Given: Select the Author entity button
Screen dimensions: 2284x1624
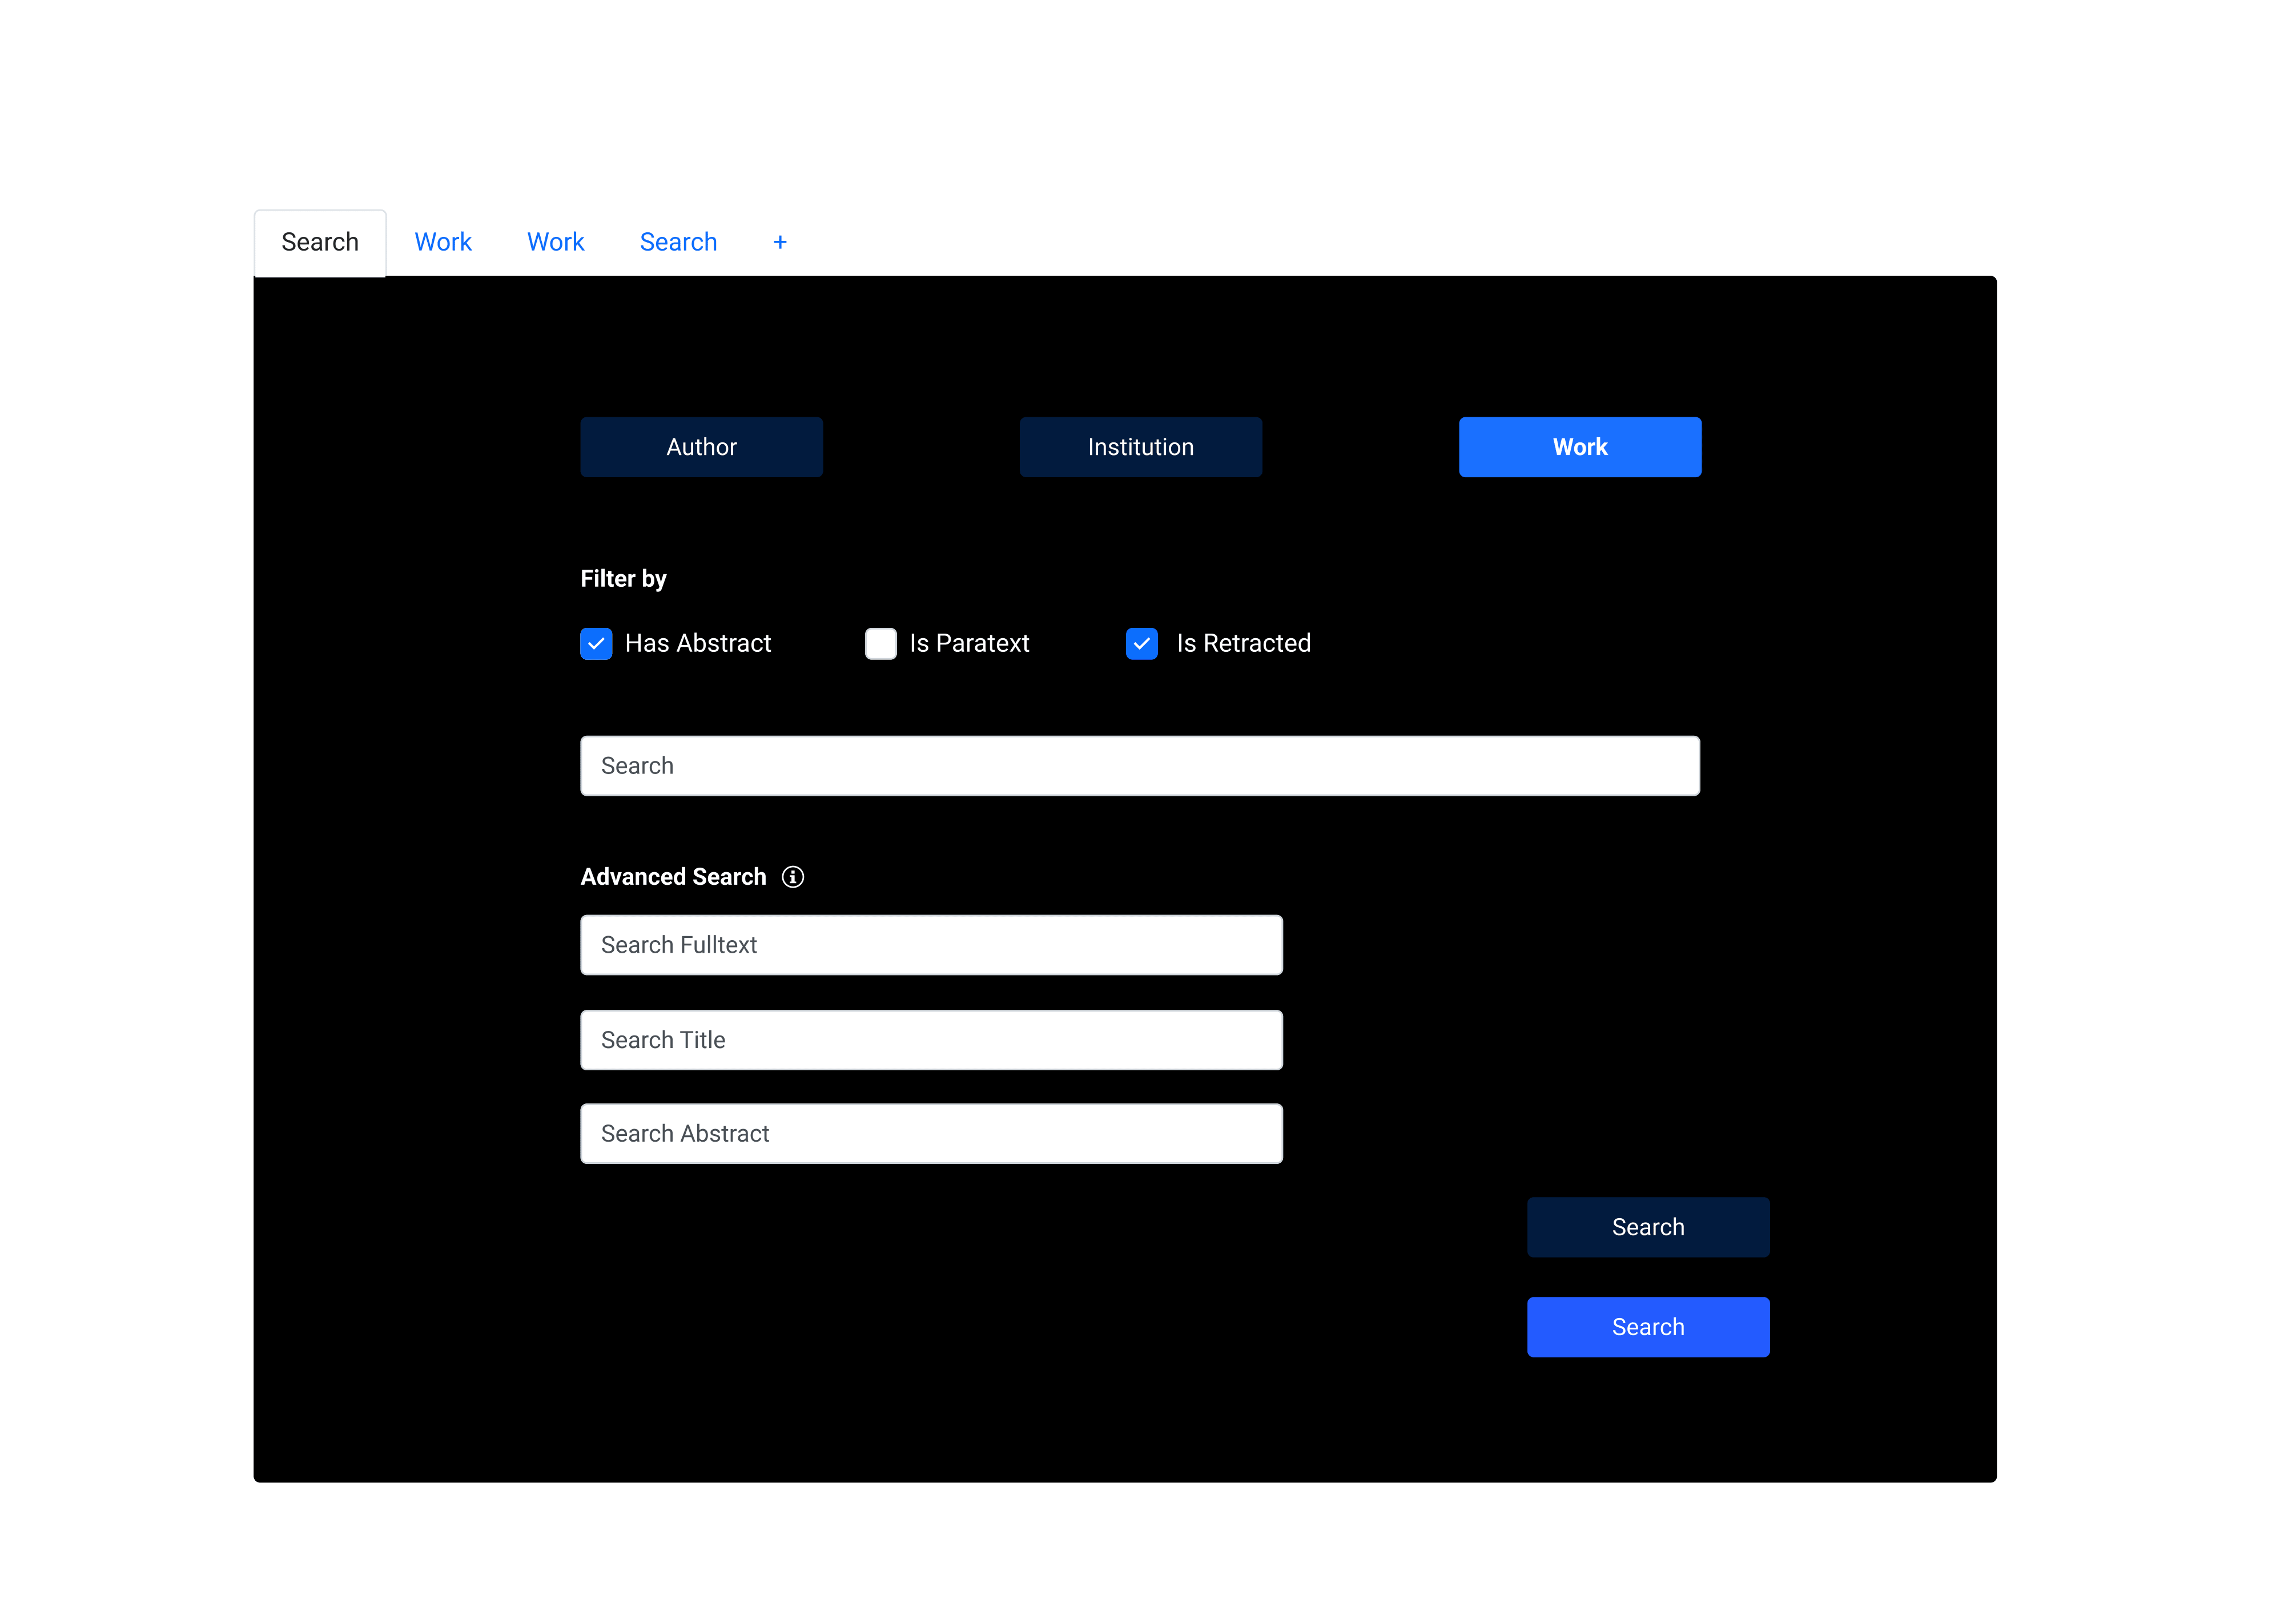Looking at the screenshot, I should [x=701, y=447].
